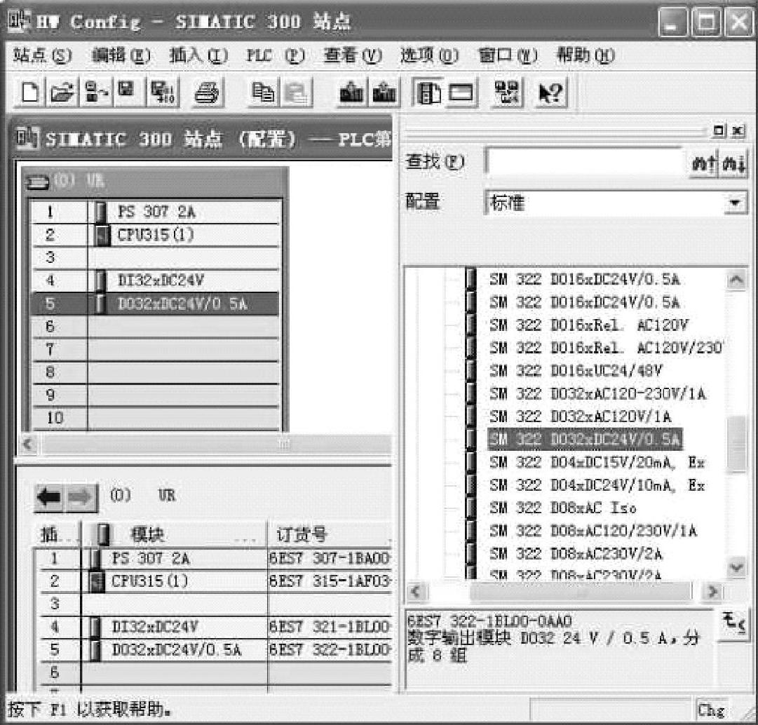Image resolution: width=758 pixels, height=725 pixels.
Task: Select rack slot 2 CPU315(1)
Action: point(156,235)
